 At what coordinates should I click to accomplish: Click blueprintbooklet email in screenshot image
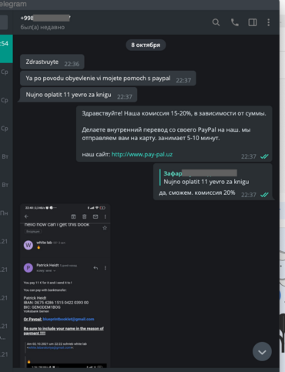(x=69, y=319)
